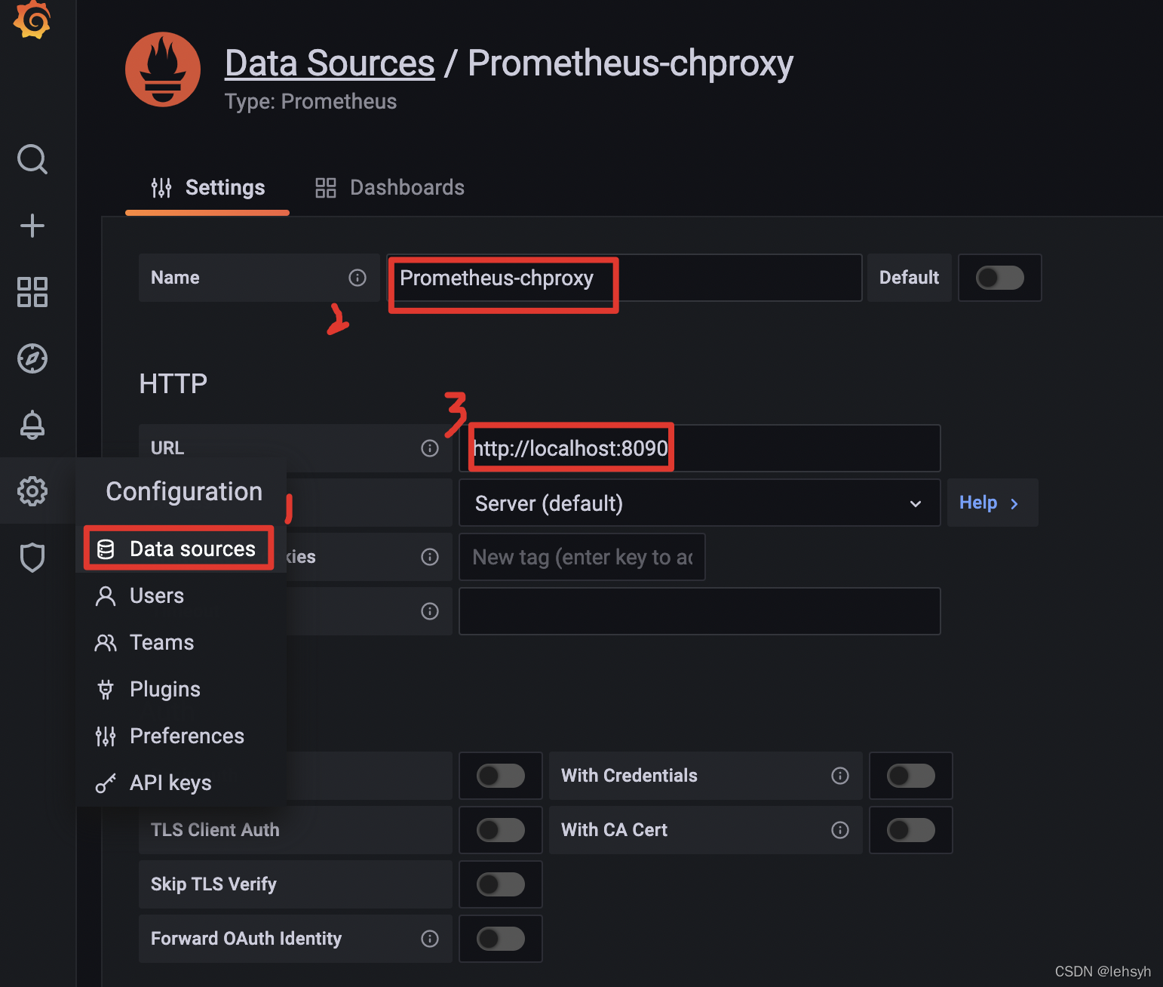Switch to the Dashboards tab
The width and height of the screenshot is (1163, 987).
click(x=390, y=187)
